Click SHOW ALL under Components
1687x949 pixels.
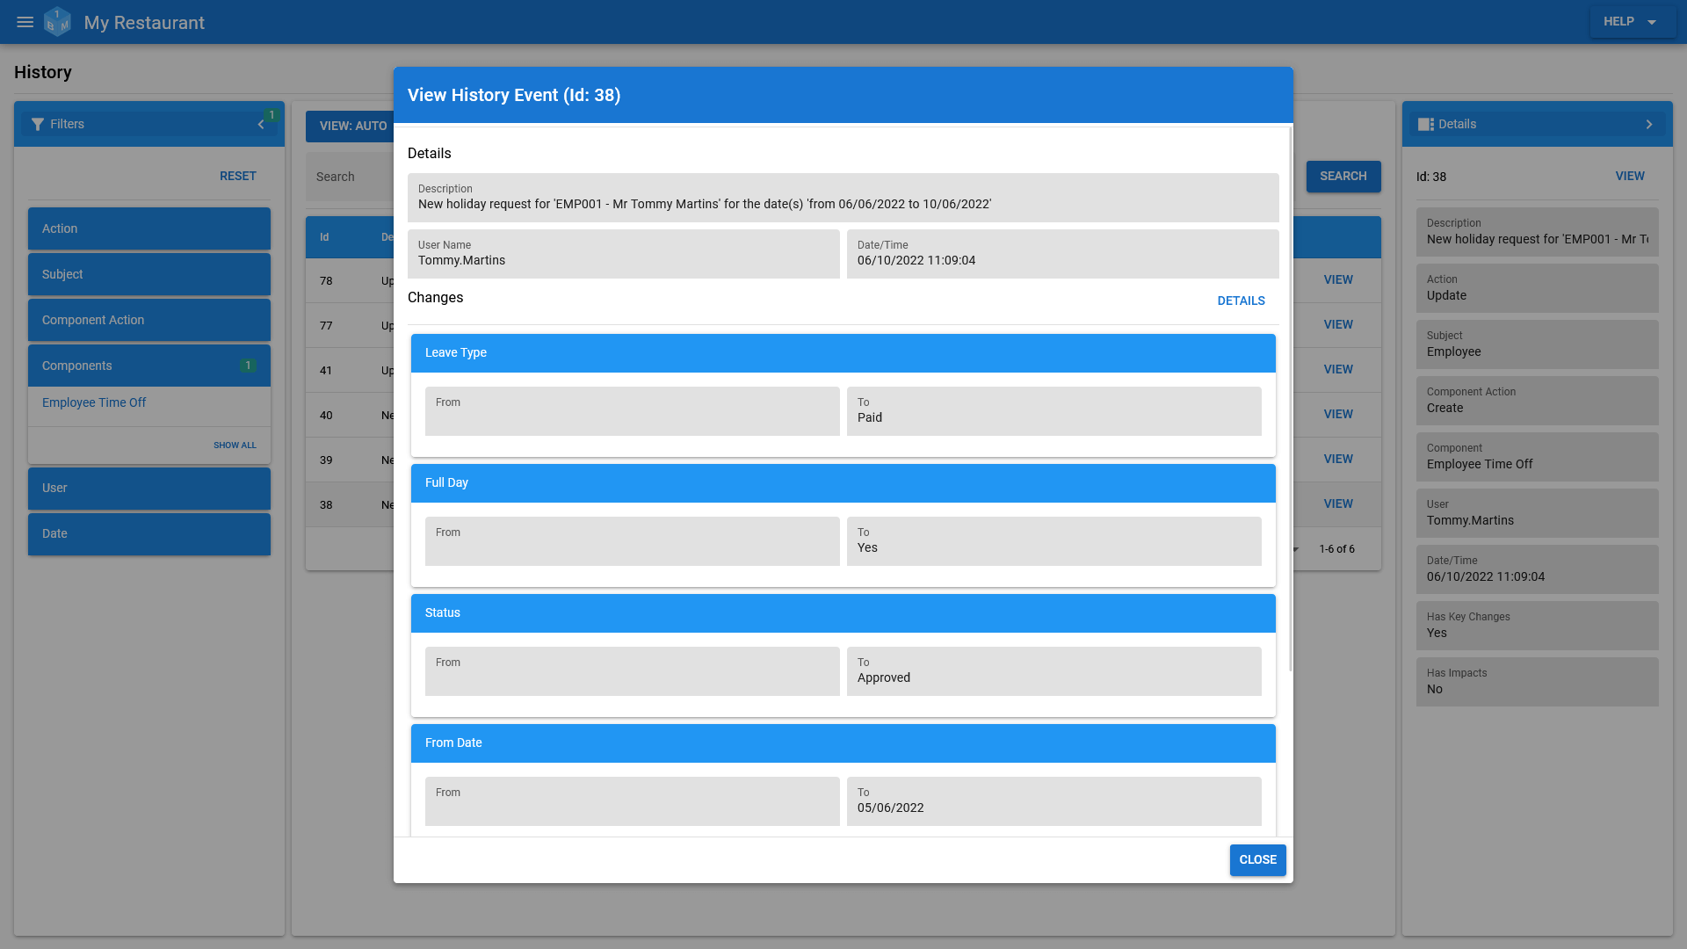[235, 446]
